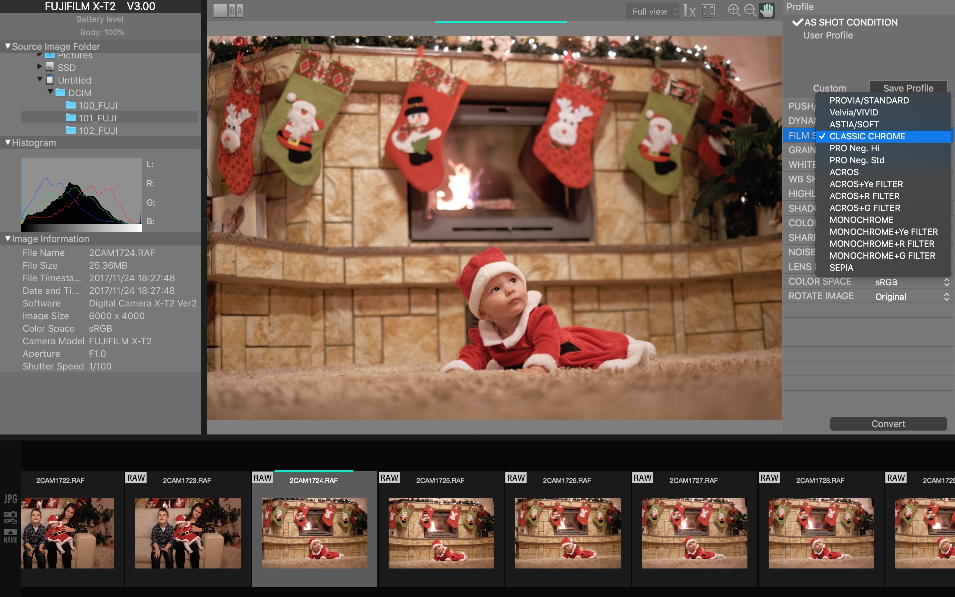Click the Convert button
955x597 pixels.
pyautogui.click(x=888, y=424)
